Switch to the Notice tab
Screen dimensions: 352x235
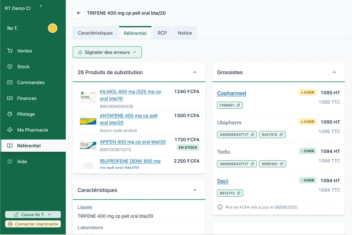point(185,33)
